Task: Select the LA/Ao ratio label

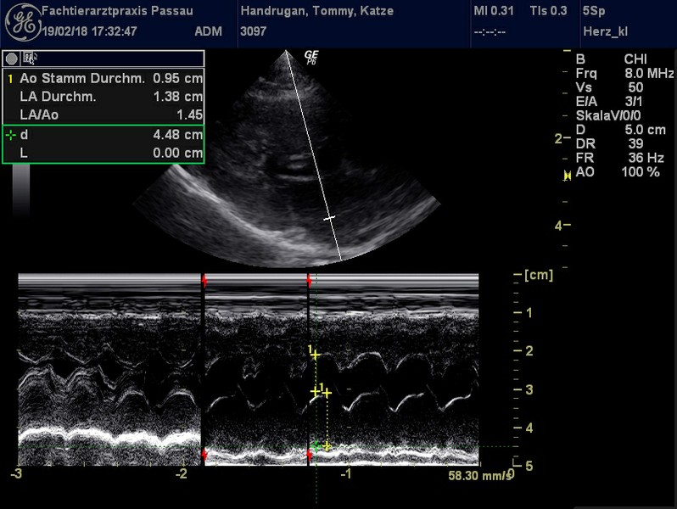Action: [39, 115]
